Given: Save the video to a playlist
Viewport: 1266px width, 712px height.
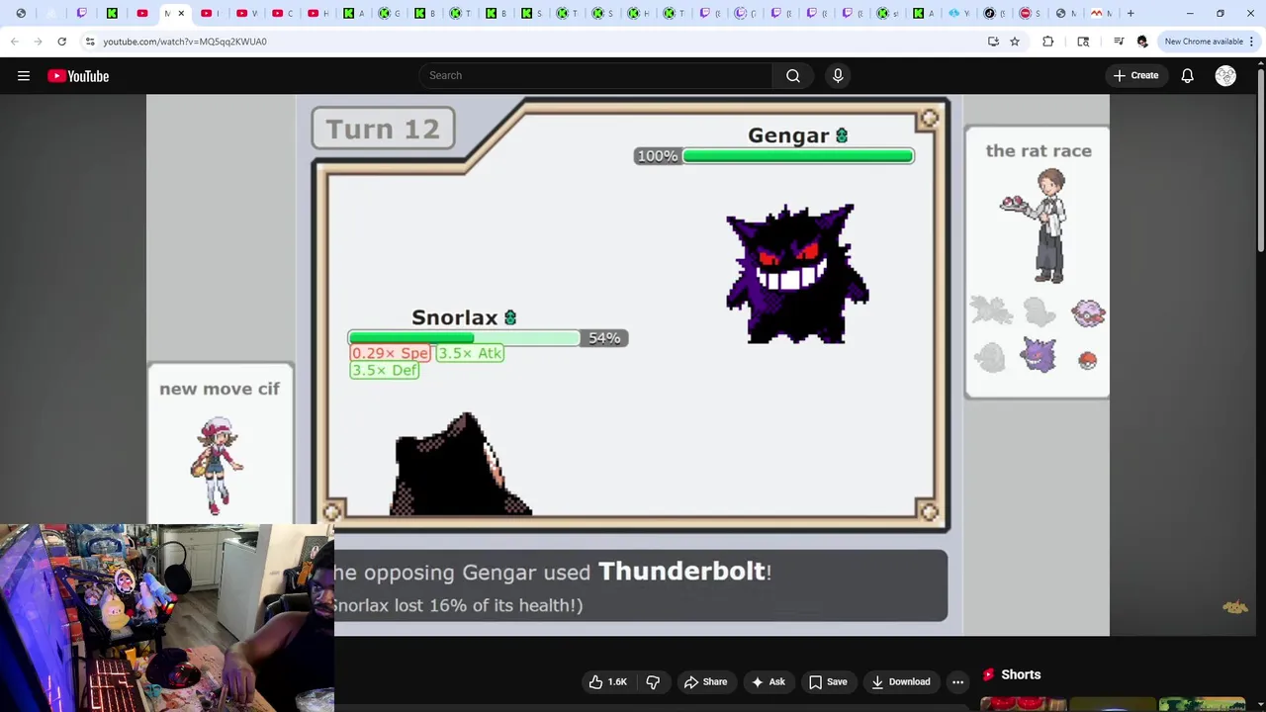Looking at the screenshot, I should 828,682.
